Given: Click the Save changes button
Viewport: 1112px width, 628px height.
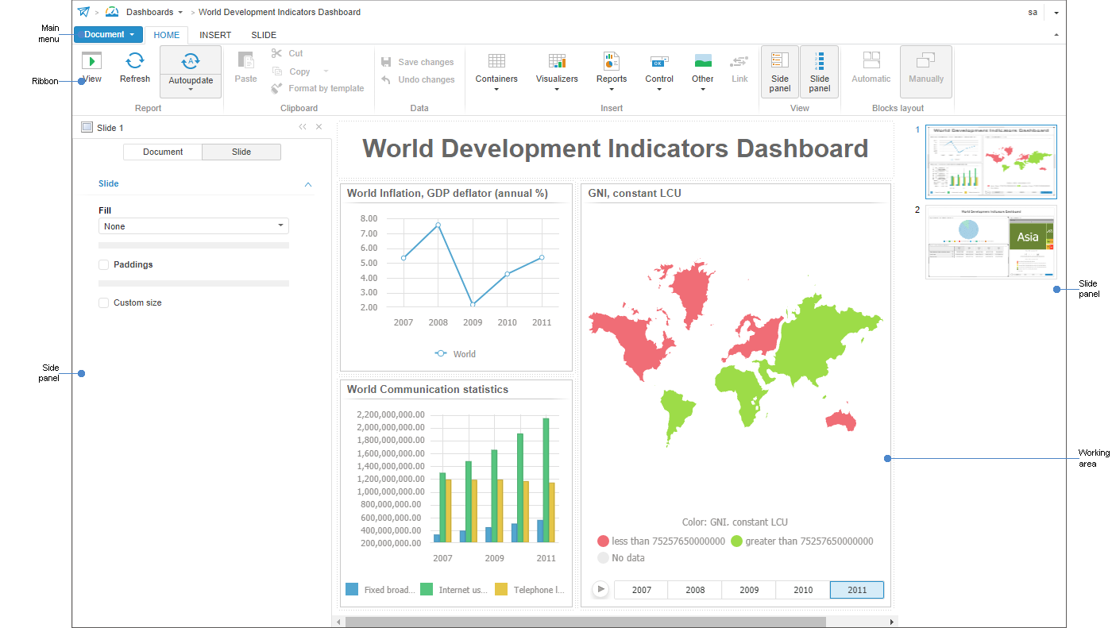Looking at the screenshot, I should (419, 62).
